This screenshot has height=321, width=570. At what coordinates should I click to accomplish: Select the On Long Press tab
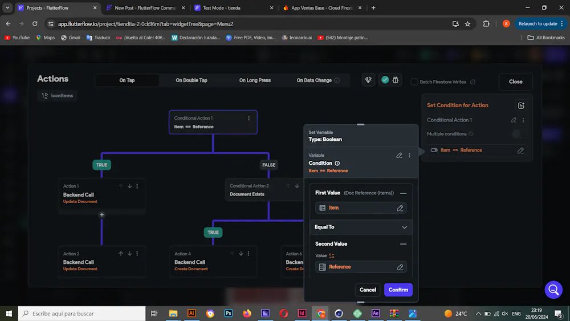point(255,80)
